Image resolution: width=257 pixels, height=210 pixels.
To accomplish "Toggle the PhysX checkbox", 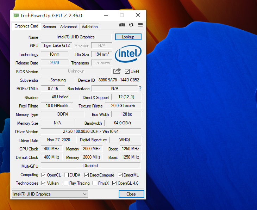I will [x=95, y=183].
